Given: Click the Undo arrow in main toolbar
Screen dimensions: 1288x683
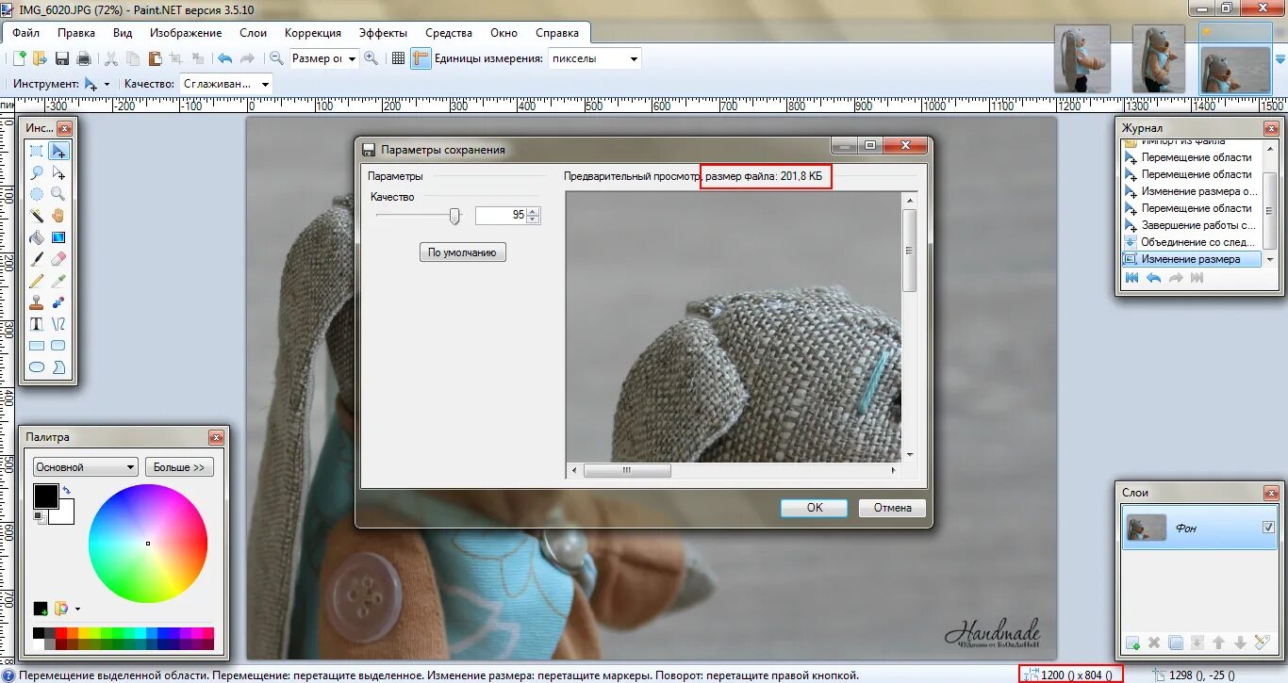Looking at the screenshot, I should coord(224,58).
